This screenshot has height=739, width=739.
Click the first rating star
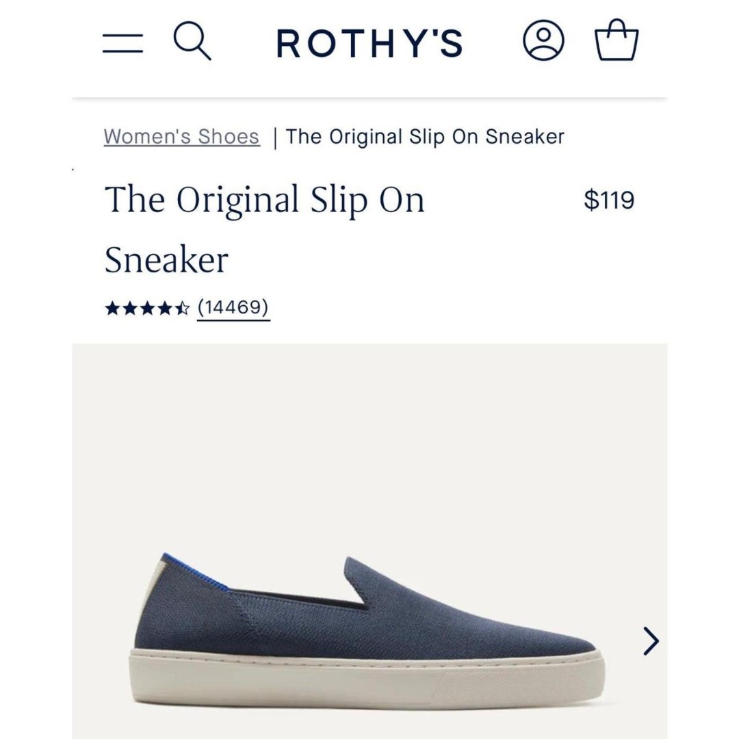tap(112, 309)
